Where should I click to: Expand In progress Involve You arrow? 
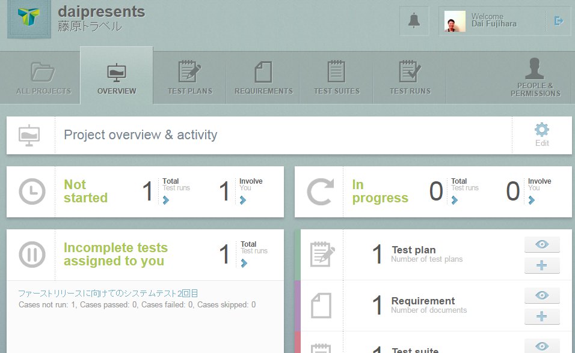point(531,201)
